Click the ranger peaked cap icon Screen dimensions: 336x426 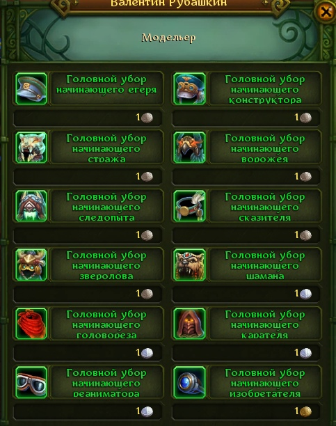[x=31, y=88]
